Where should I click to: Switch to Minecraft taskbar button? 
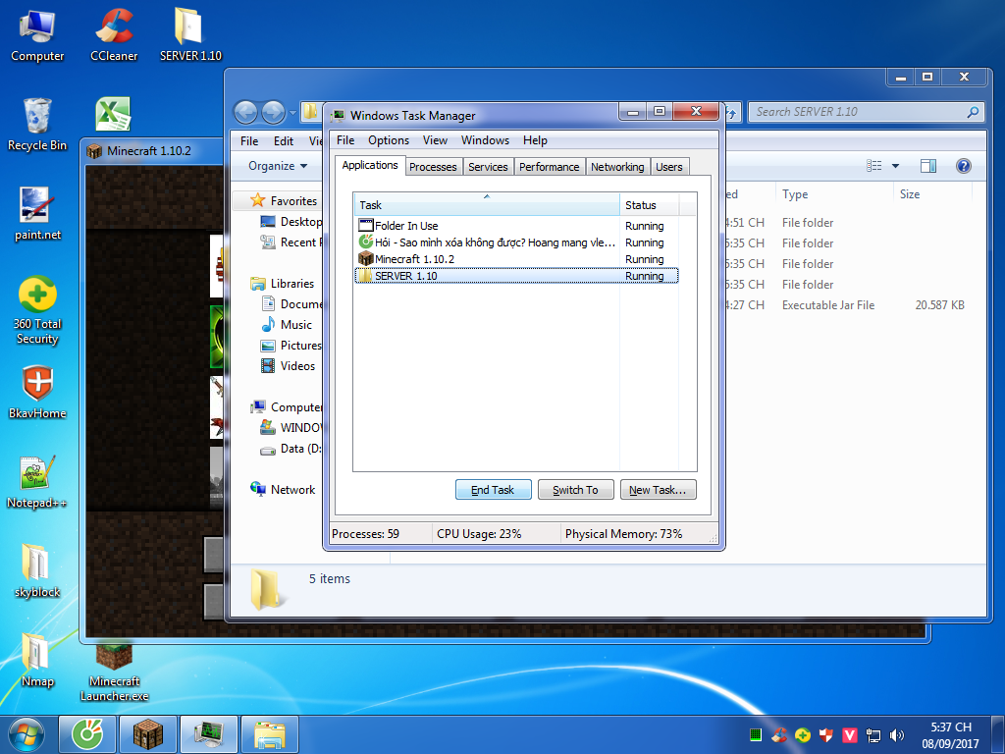[148, 734]
